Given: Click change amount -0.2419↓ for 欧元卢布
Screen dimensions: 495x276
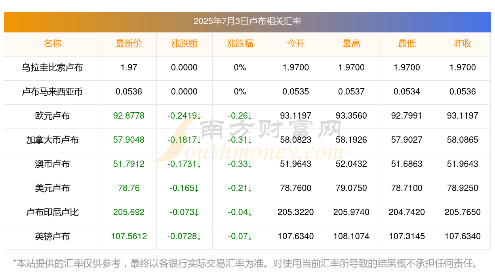Looking at the screenshot, I should coord(185,116).
